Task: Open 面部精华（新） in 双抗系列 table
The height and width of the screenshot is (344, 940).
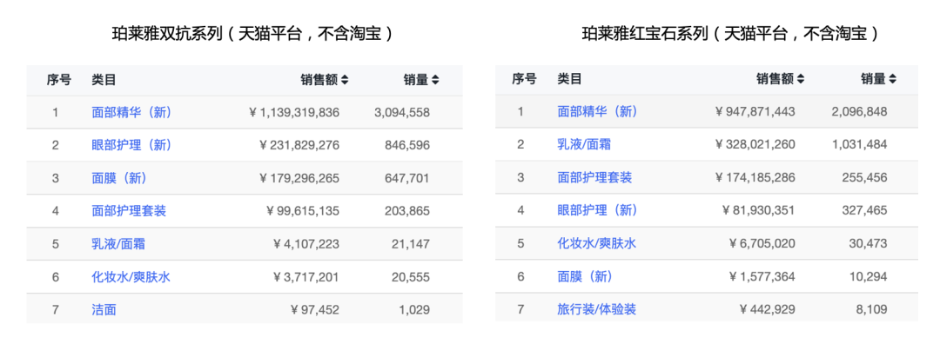Action: point(131,112)
